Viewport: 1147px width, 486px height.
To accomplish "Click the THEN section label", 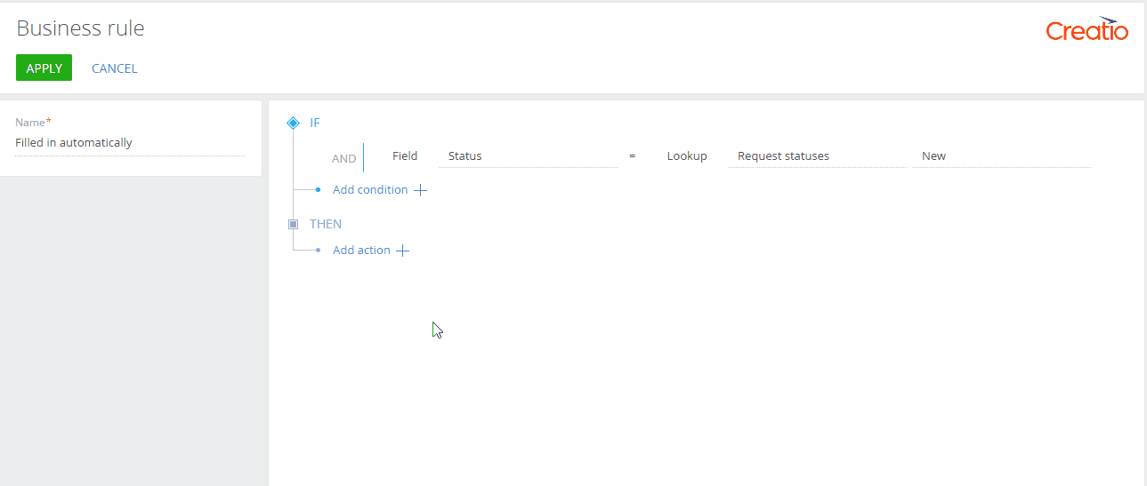I will [326, 224].
